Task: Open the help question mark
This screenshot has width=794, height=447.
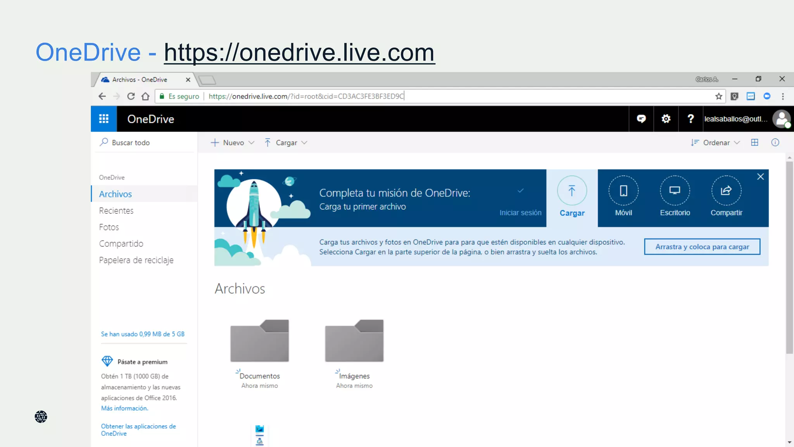Action: tap(690, 119)
